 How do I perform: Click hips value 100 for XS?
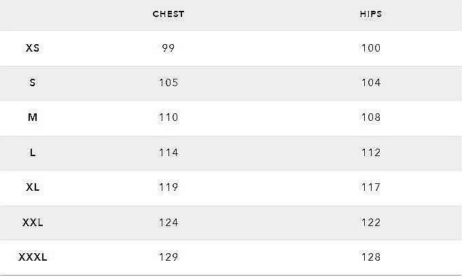(371, 48)
